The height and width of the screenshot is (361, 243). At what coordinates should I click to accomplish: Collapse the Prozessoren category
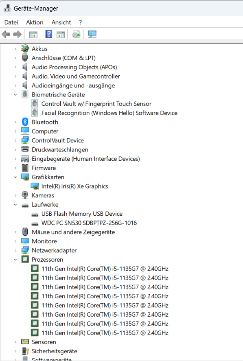tap(15, 260)
